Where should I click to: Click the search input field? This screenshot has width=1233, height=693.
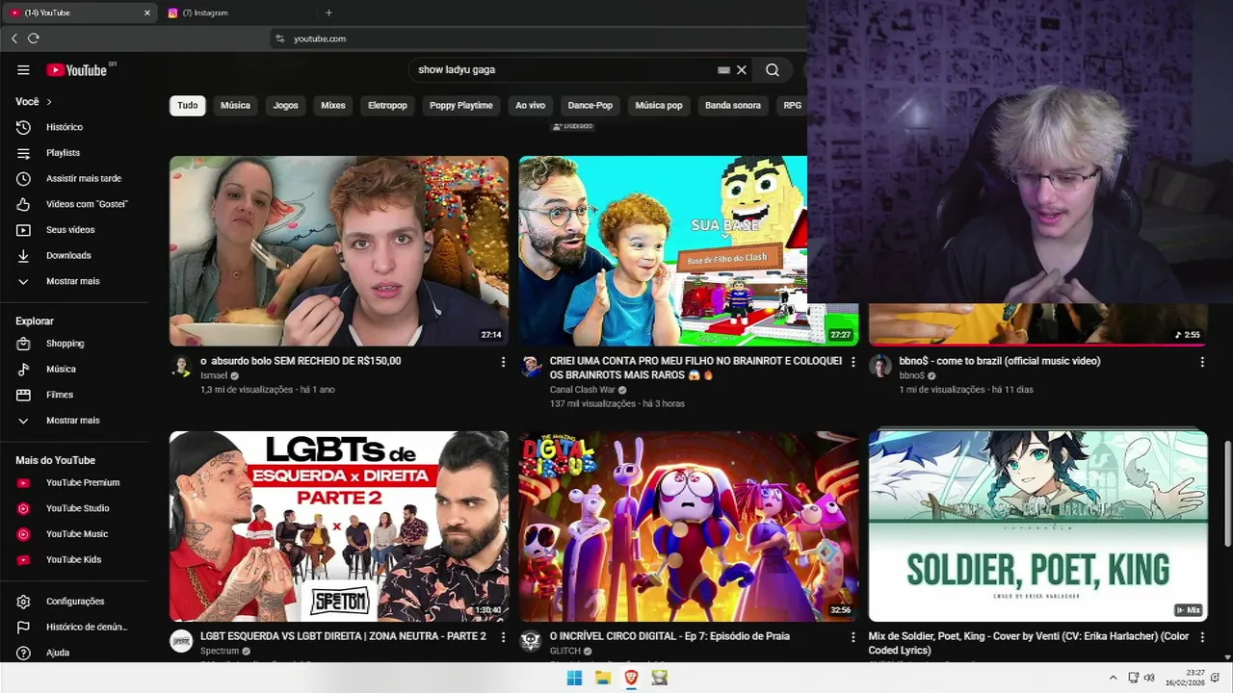(564, 70)
